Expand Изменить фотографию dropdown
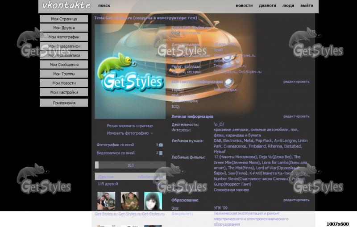This screenshot has height=227, width=357. [130, 133]
